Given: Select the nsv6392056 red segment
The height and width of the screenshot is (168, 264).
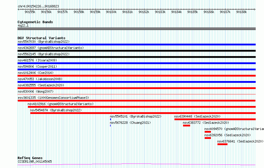Looking at the screenshot, I should [208, 138].
